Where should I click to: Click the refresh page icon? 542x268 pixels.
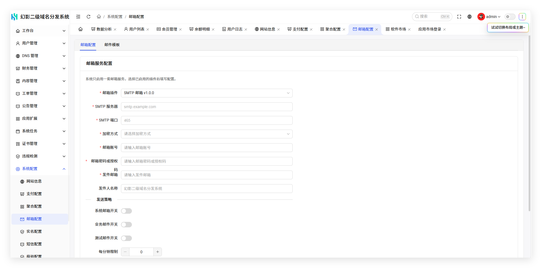(x=89, y=17)
